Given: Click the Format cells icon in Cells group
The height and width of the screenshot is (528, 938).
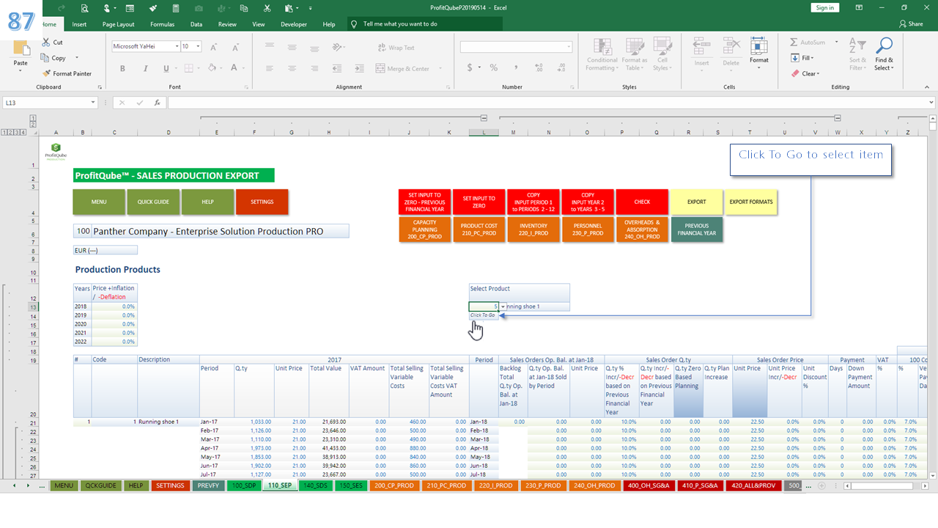Looking at the screenshot, I should pyautogui.click(x=759, y=47).
